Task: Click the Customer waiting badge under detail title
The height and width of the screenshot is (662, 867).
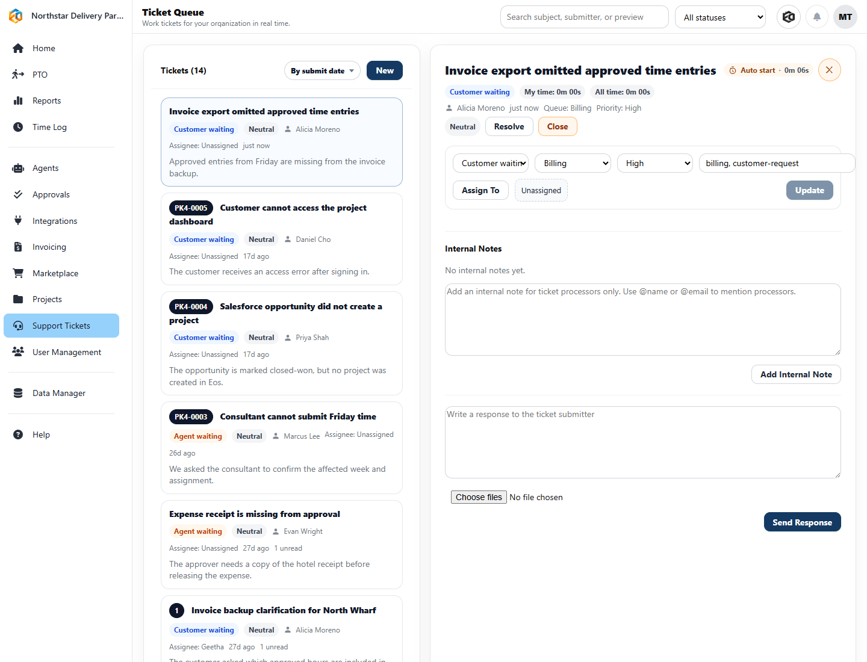Action: coord(480,92)
